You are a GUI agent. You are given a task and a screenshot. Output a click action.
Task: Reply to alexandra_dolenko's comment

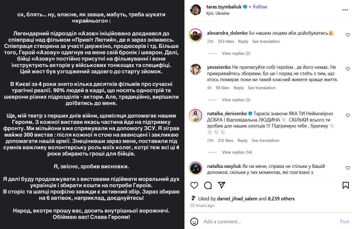pos(243,41)
